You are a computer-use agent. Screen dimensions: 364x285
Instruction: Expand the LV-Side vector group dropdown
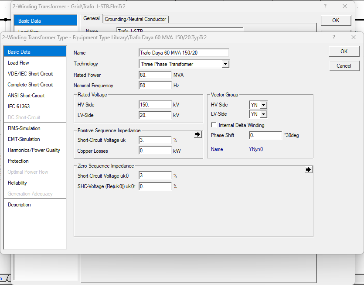(x=263, y=114)
